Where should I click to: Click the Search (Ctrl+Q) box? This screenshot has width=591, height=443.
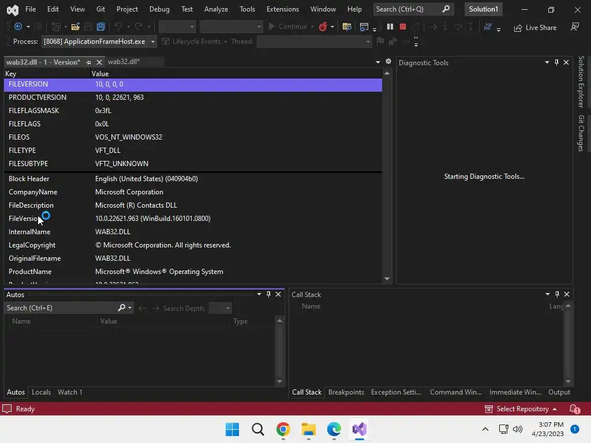tap(413, 9)
